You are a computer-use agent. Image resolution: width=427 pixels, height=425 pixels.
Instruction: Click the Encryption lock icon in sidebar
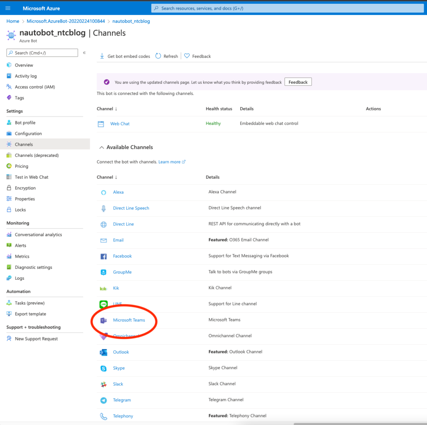[9, 188]
